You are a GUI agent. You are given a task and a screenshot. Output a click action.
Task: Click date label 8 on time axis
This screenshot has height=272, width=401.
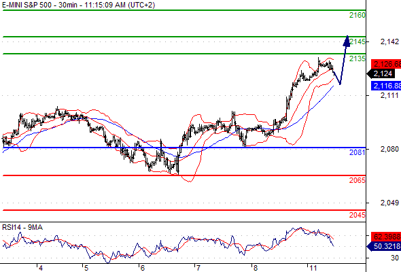click(256, 268)
